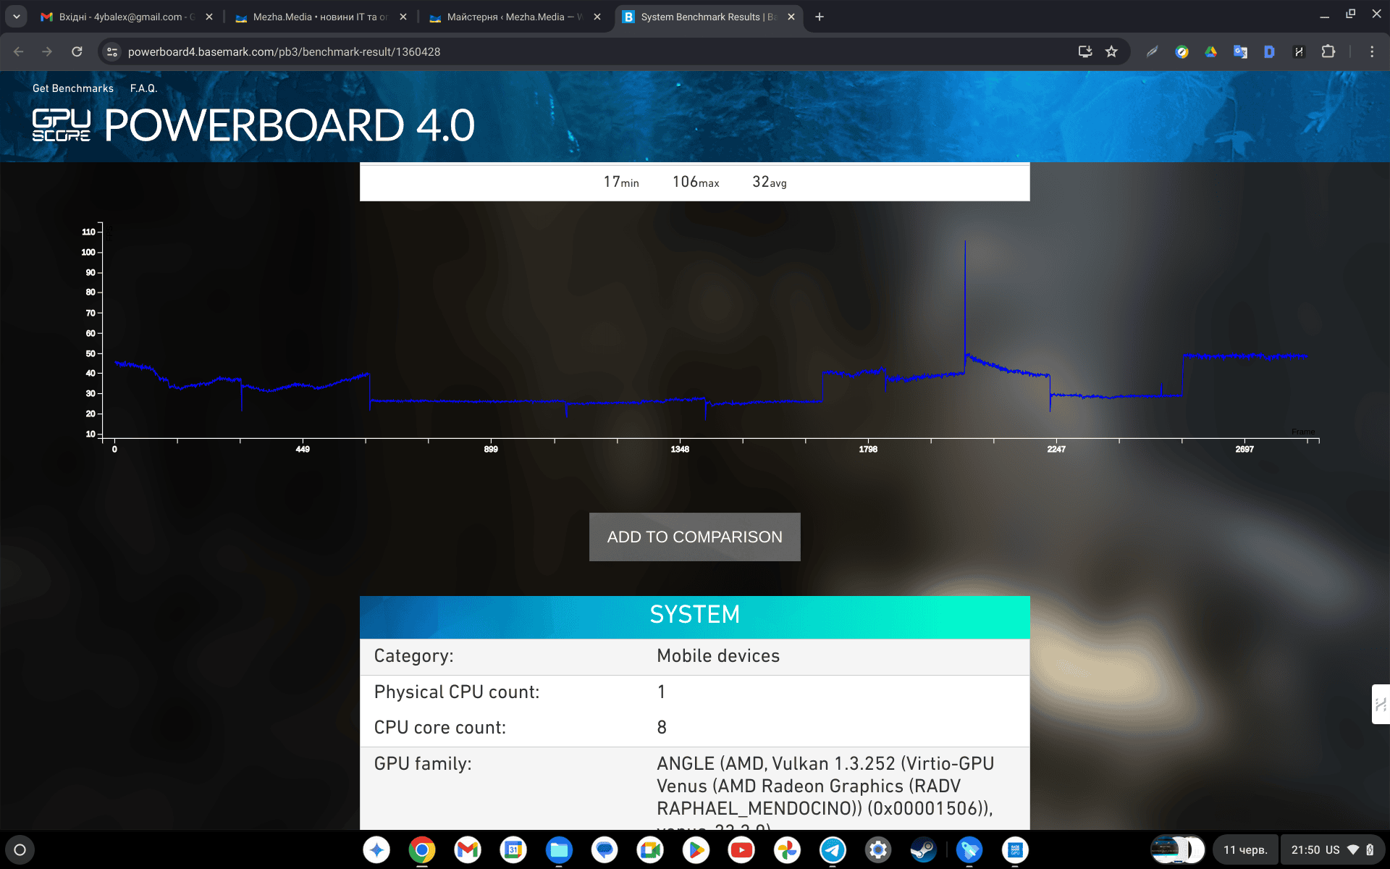The image size is (1390, 869).
Task: Click the browser settings three-dot menu
Action: click(1372, 51)
